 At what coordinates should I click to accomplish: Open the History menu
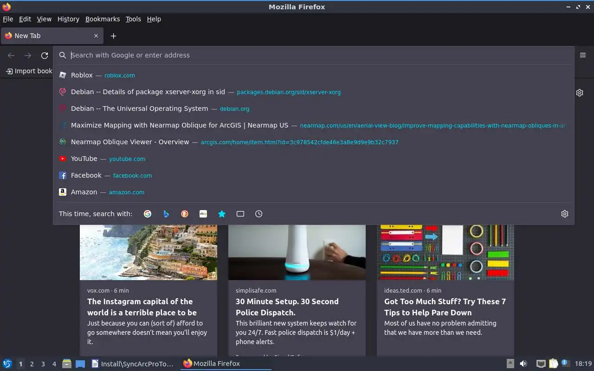pyautogui.click(x=68, y=19)
